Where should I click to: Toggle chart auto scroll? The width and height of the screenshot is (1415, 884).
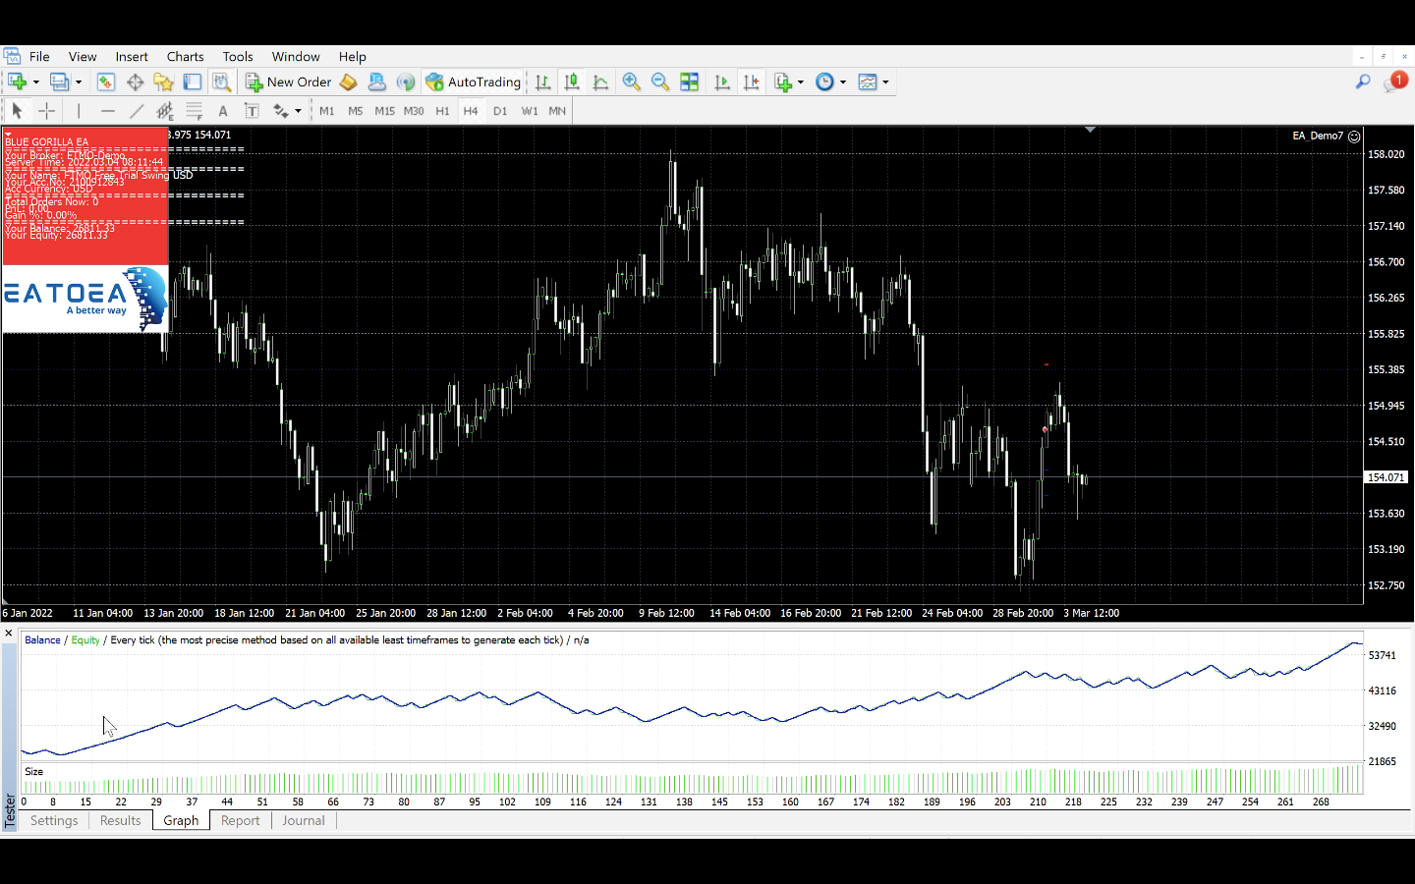(722, 83)
